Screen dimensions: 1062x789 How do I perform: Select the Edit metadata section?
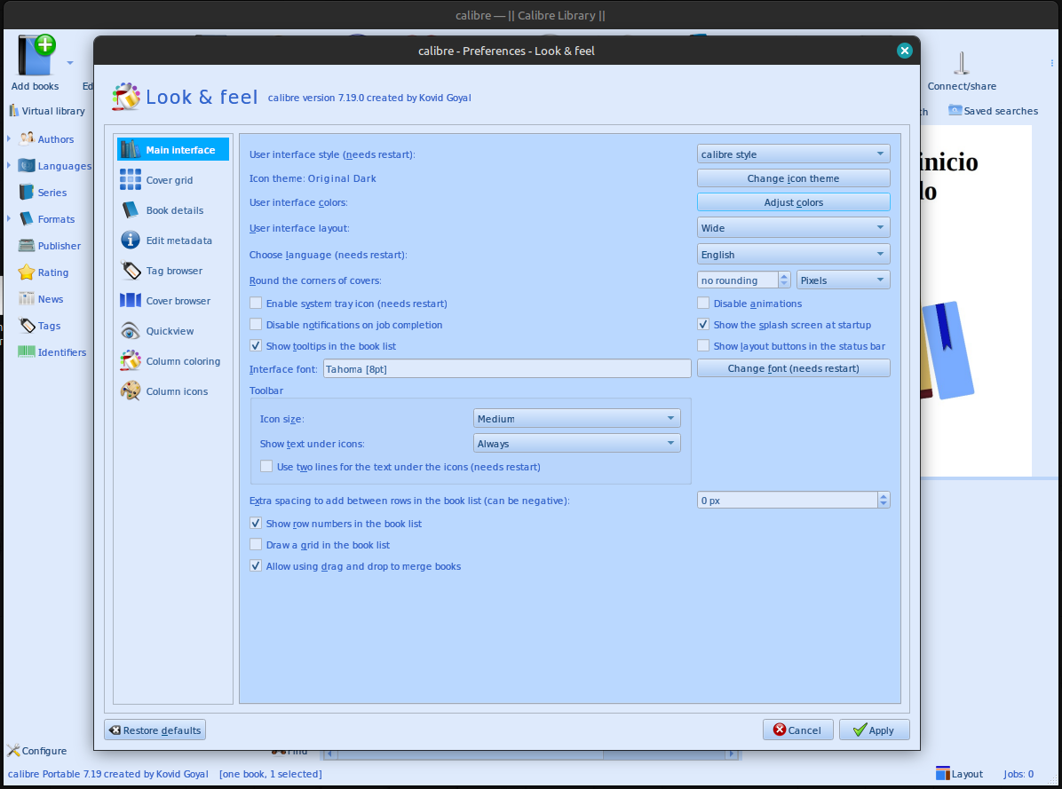pyautogui.click(x=173, y=241)
